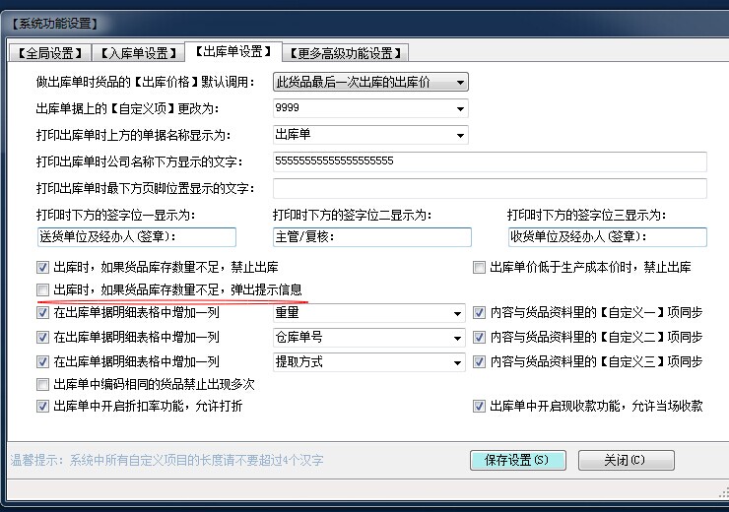Enable 编码相同的货品禁止出现多次 checkbox
Viewport: 729px width, 512px height.
(x=42, y=384)
